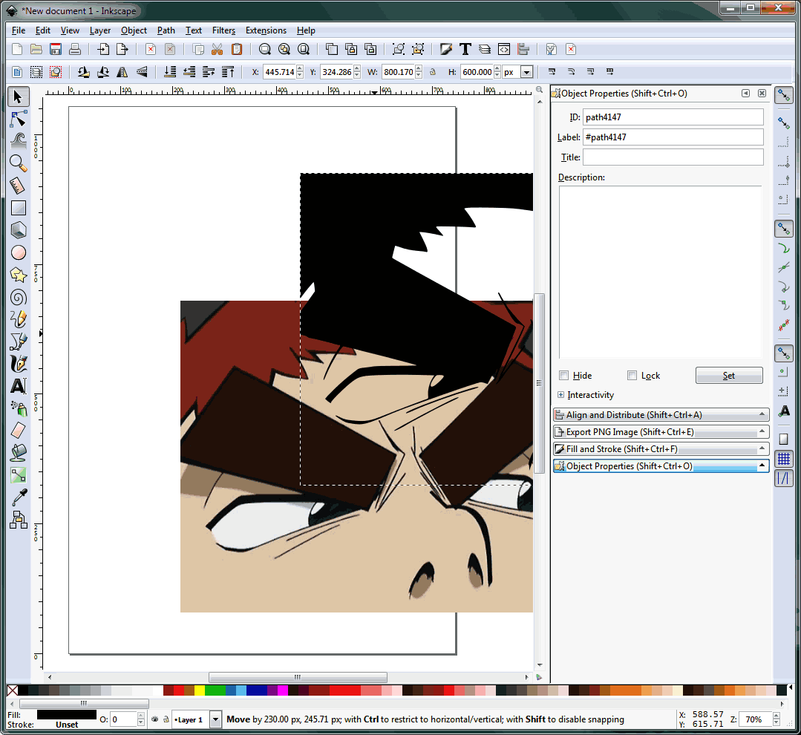Open the Layer 1 dropdown
The height and width of the screenshot is (735, 801).
pos(215,719)
